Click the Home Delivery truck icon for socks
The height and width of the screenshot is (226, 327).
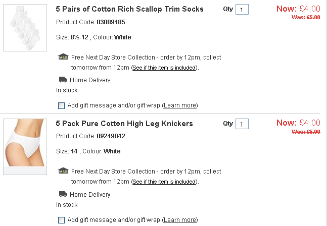(x=63, y=80)
